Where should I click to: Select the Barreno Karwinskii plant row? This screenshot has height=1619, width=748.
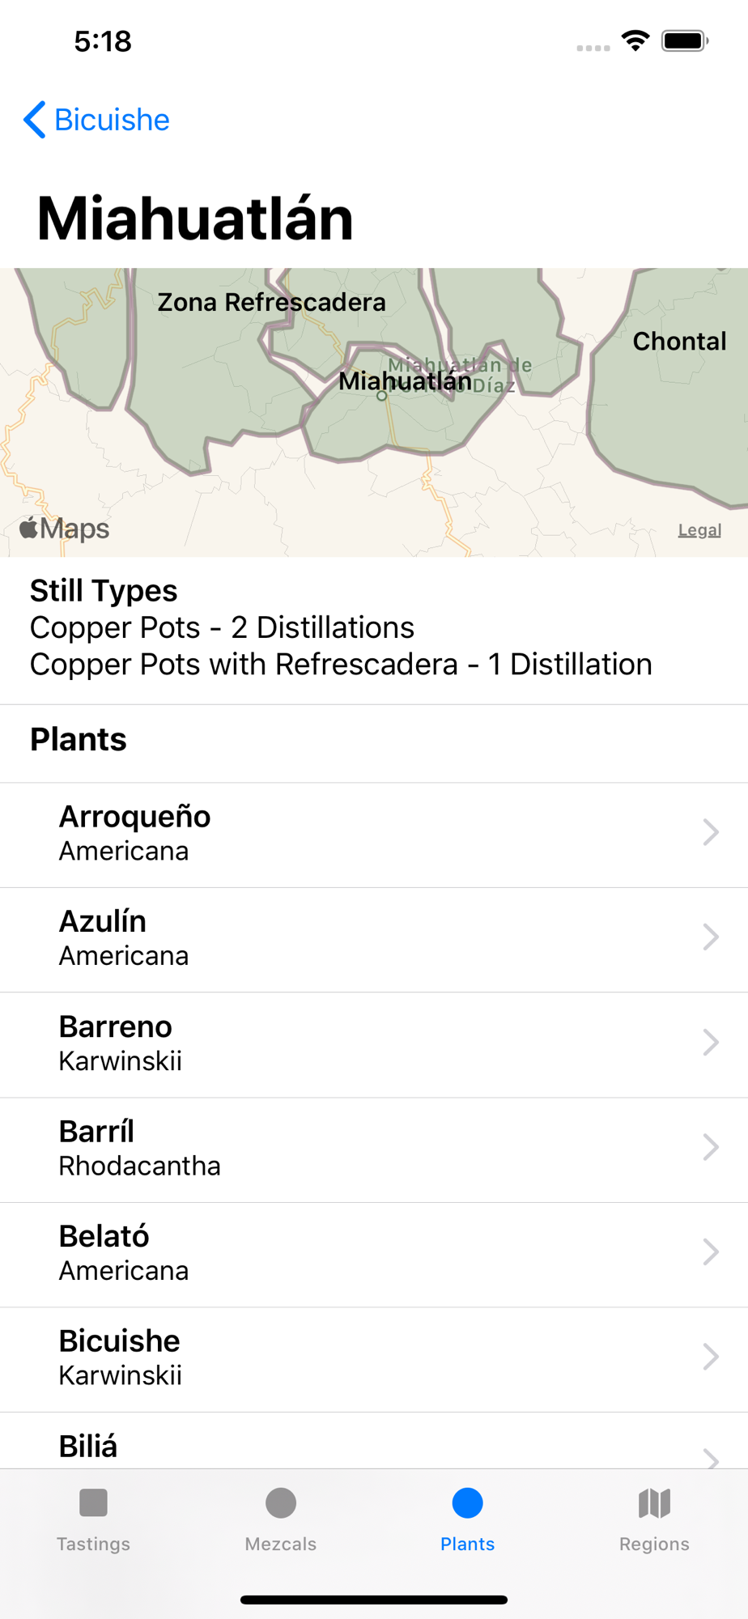pyautogui.click(x=374, y=1045)
